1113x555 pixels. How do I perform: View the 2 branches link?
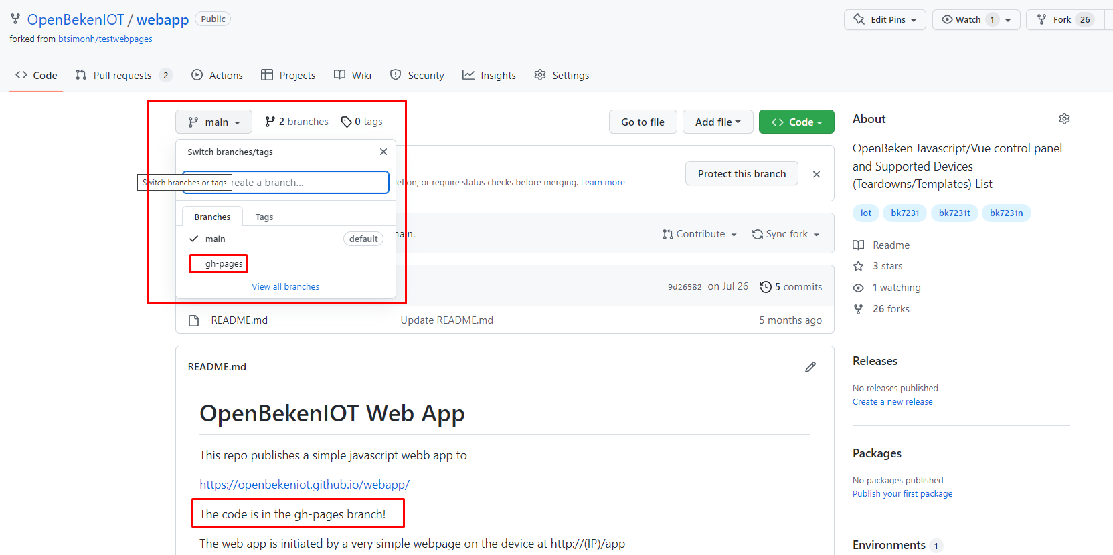(296, 122)
